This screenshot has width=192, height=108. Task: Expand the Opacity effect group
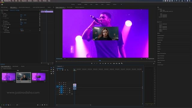coord(1,26)
